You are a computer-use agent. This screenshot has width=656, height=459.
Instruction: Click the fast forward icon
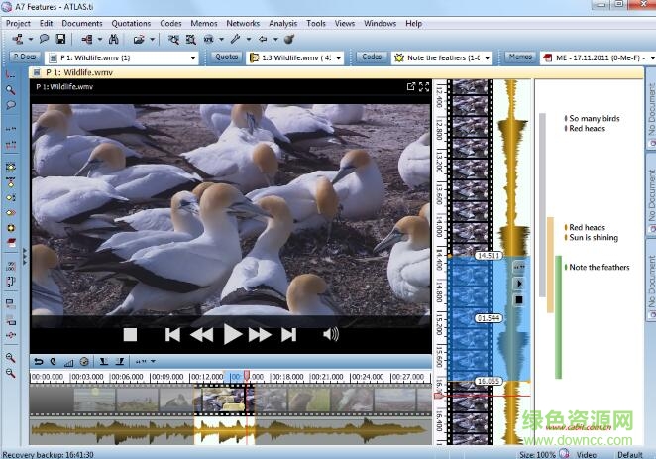[x=260, y=335]
